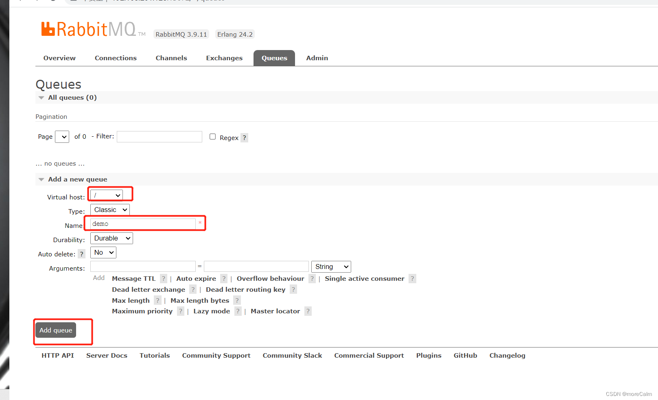Open the Server Docs link
The height and width of the screenshot is (400, 658).
(107, 355)
